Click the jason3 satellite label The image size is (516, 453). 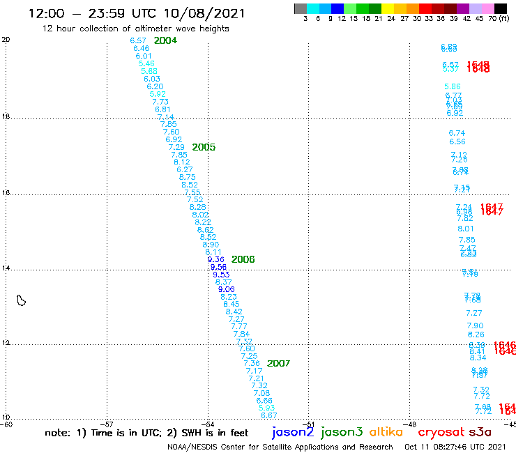click(342, 432)
